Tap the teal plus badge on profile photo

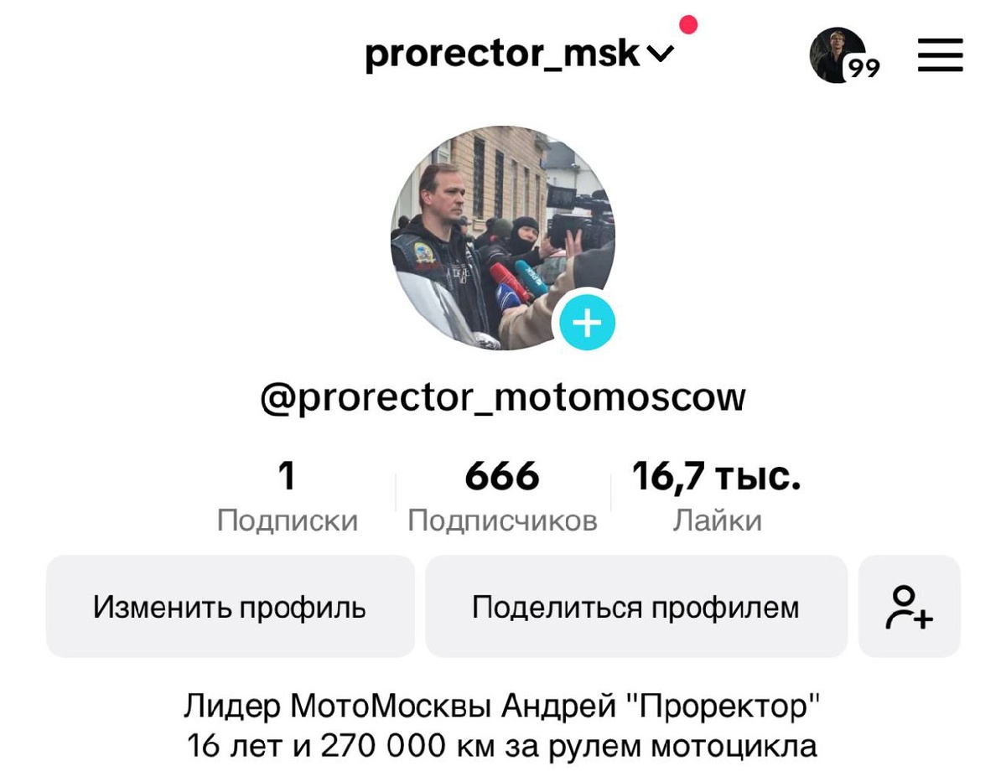[x=587, y=322]
